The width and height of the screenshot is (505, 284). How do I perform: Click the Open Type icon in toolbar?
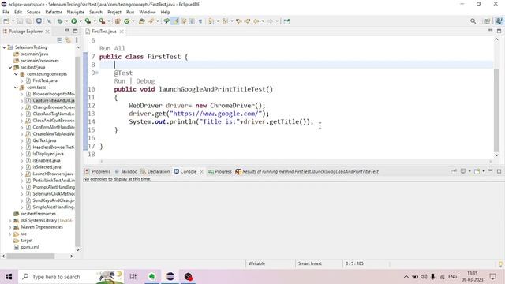pos(142,21)
